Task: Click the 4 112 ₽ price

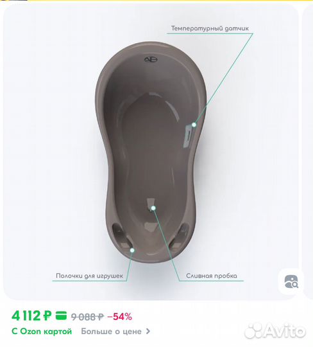Action: [x=31, y=316]
